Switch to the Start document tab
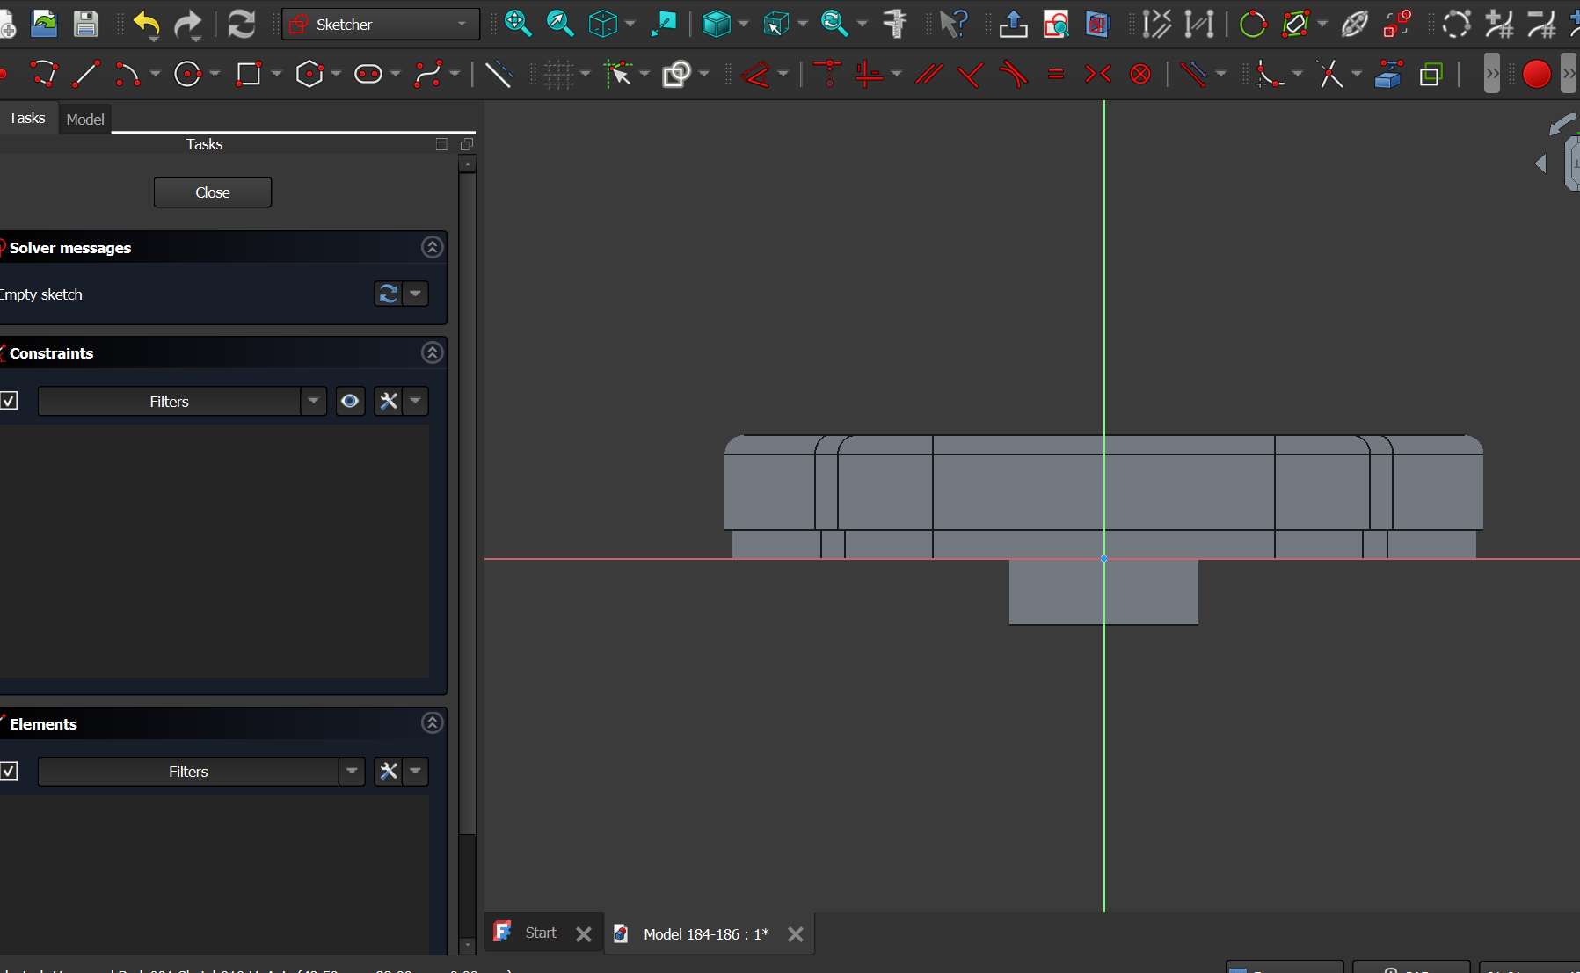The width and height of the screenshot is (1580, 973). tap(540, 933)
